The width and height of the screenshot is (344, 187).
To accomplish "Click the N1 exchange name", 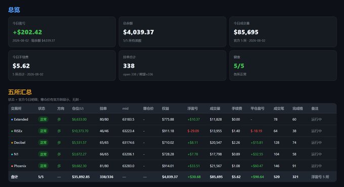I will (16, 154).
